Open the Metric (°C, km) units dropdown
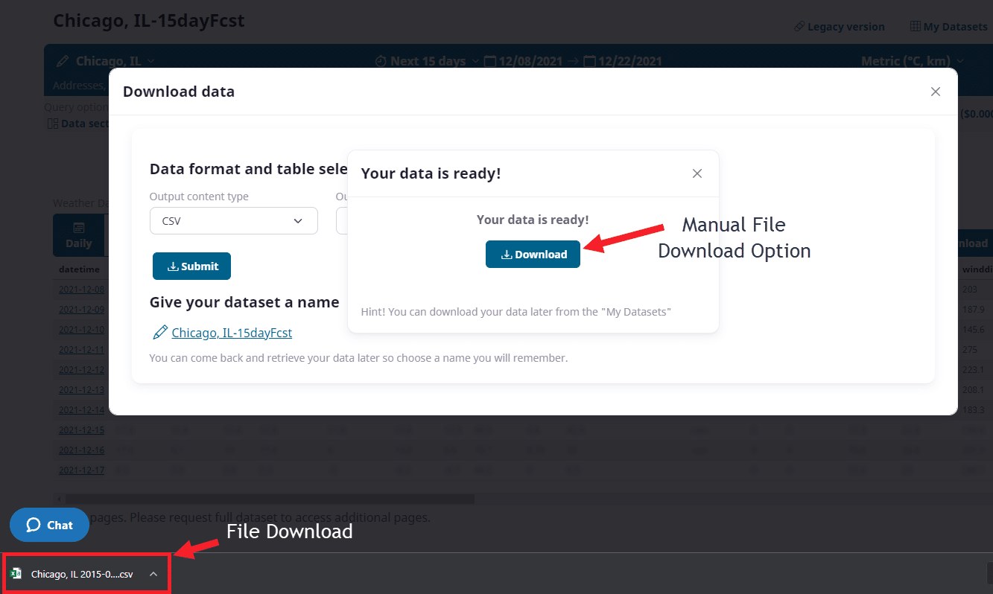The width and height of the screenshot is (993, 594). click(910, 61)
